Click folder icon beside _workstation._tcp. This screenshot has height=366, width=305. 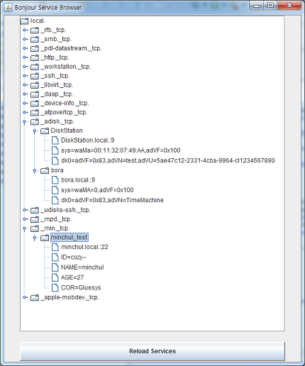coord(35,67)
